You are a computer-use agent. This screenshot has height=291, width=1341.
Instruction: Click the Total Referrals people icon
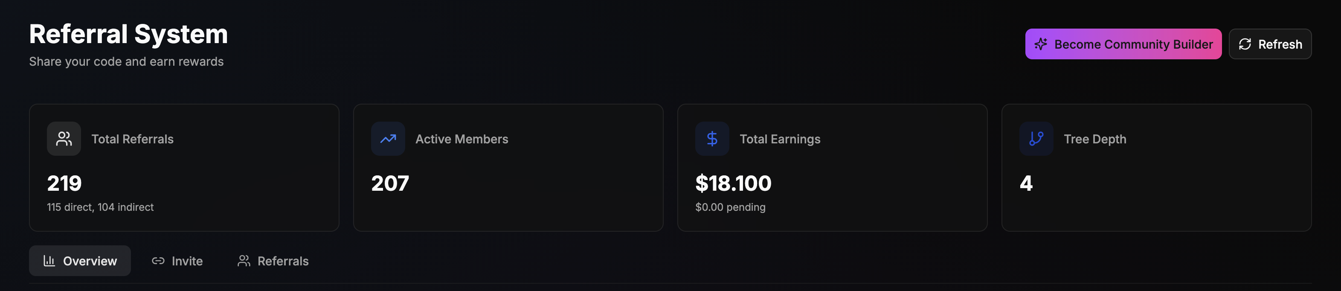click(x=64, y=139)
